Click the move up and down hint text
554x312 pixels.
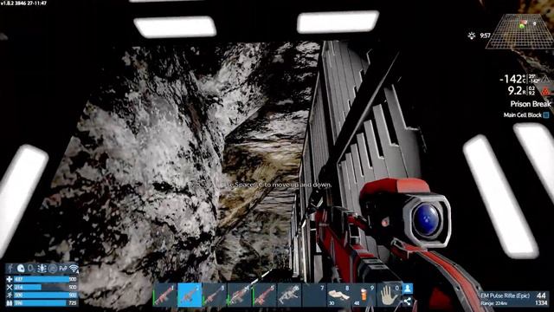(x=276, y=185)
